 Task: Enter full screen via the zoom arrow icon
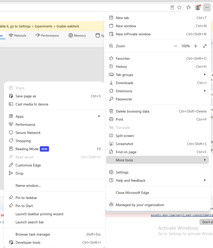coord(205,46)
